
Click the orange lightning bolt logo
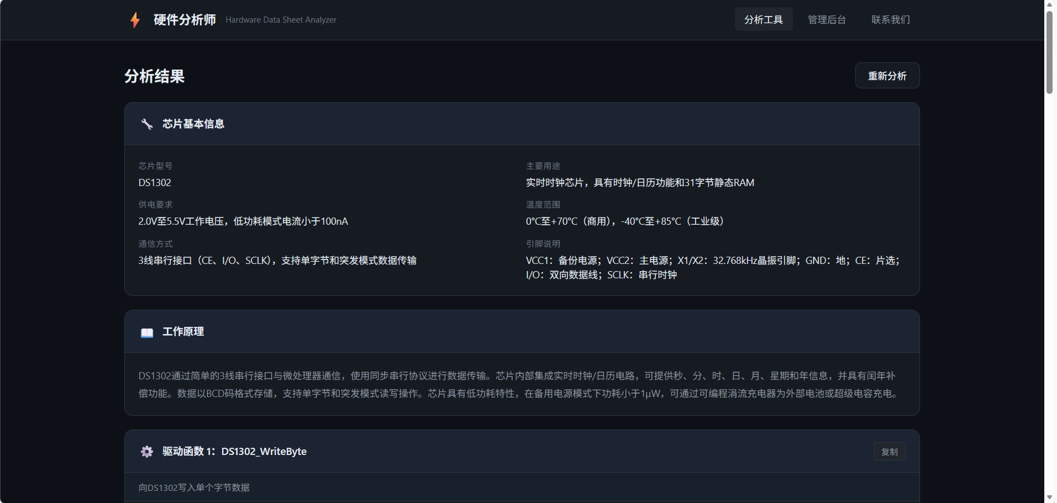click(135, 20)
